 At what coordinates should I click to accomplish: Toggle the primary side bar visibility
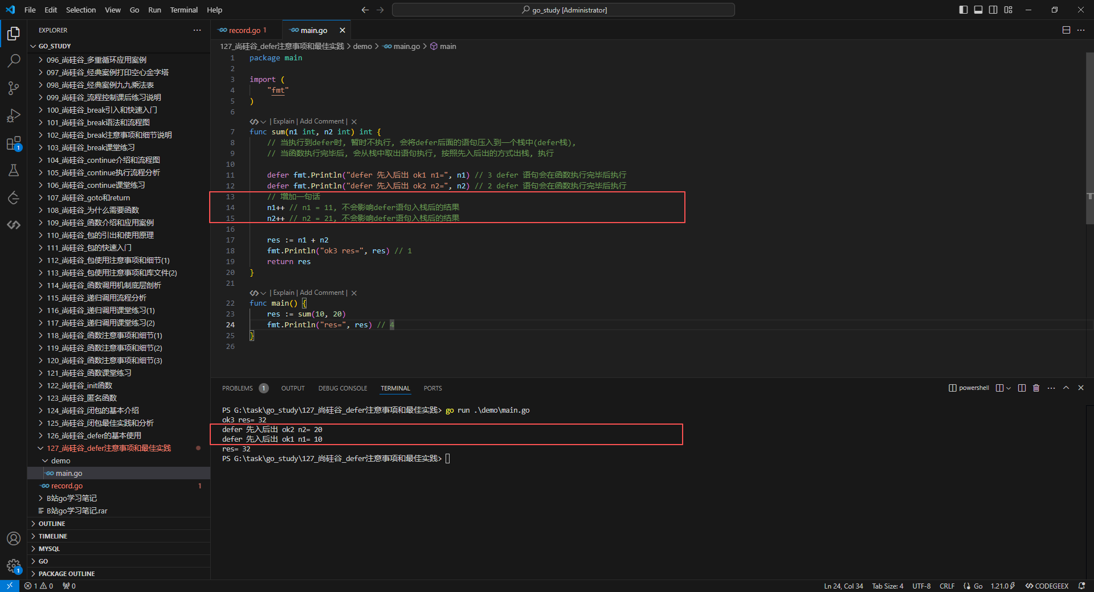click(x=964, y=10)
